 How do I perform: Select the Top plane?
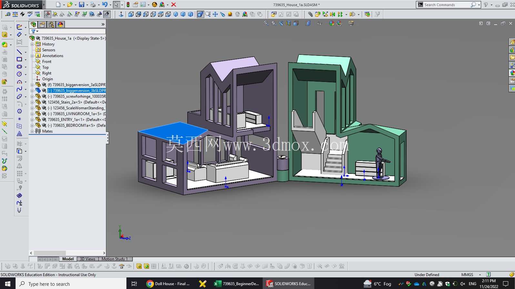[x=45, y=67]
